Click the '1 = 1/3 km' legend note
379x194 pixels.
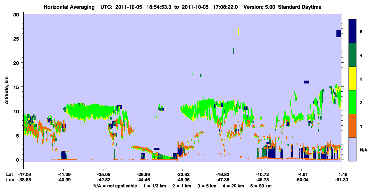[x=155, y=186]
